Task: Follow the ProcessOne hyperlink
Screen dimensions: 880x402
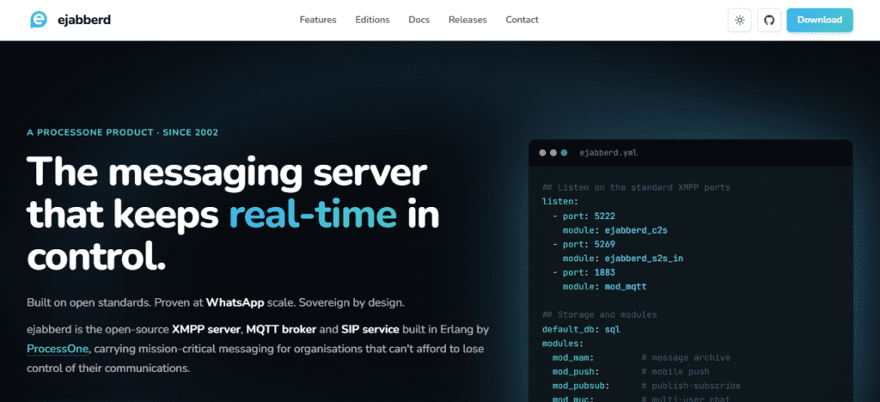Action: (x=58, y=349)
